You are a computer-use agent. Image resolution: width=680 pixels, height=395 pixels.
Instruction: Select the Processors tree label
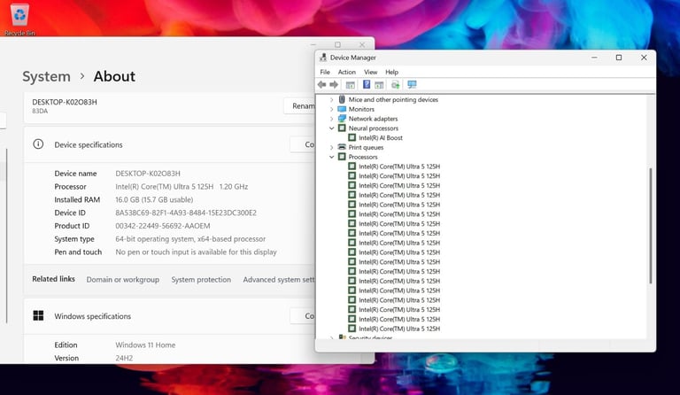point(363,157)
